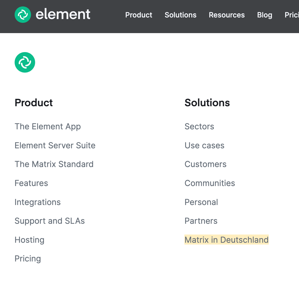Click the green Element icon above the footer
Screen dimensions: 299x292
[25, 62]
